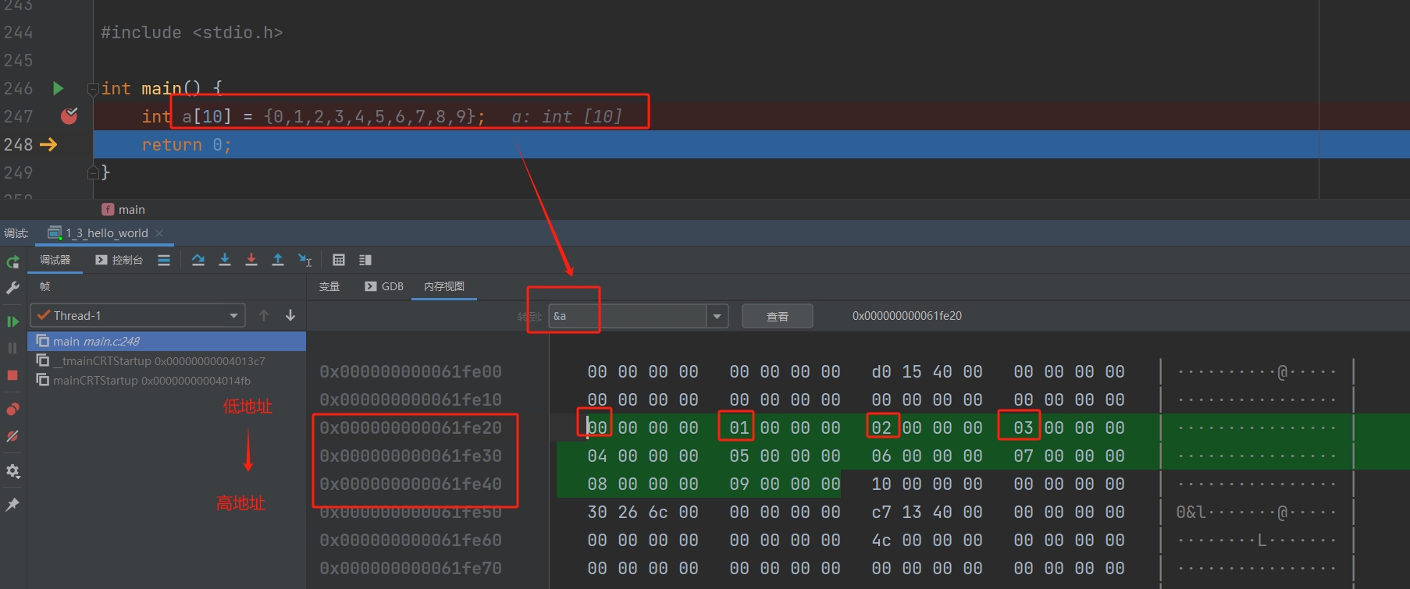This screenshot has height=589, width=1410.
Task: Stop the debug session with red square
Action: click(12, 375)
